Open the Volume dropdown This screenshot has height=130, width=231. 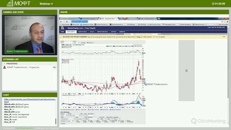(x=69, y=121)
